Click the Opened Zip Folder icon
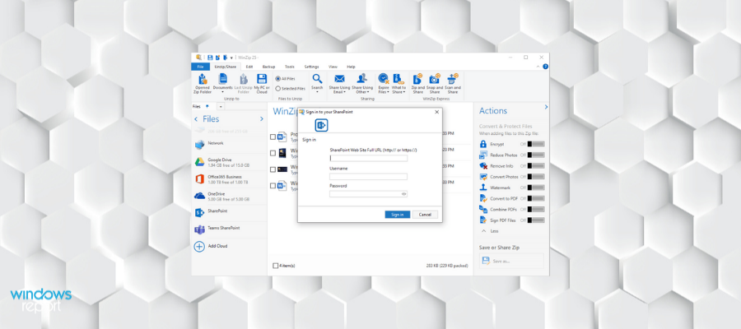 [x=203, y=79]
